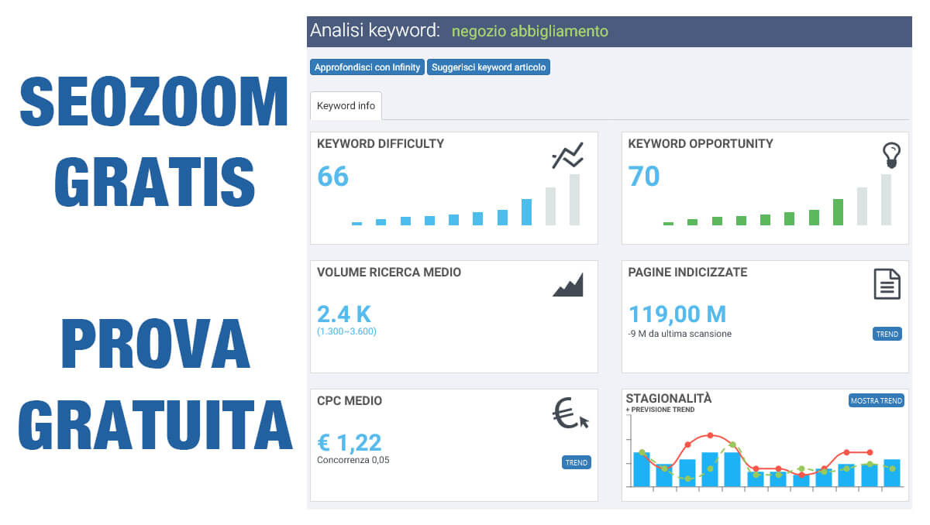
Task: Click the CPC Medio euro cursor icon
Action: tap(570, 416)
